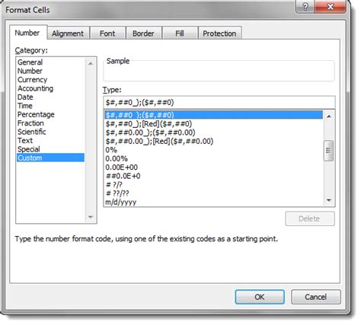Open the Font tab
Viewport: 361px width, 325px height.
click(x=107, y=33)
